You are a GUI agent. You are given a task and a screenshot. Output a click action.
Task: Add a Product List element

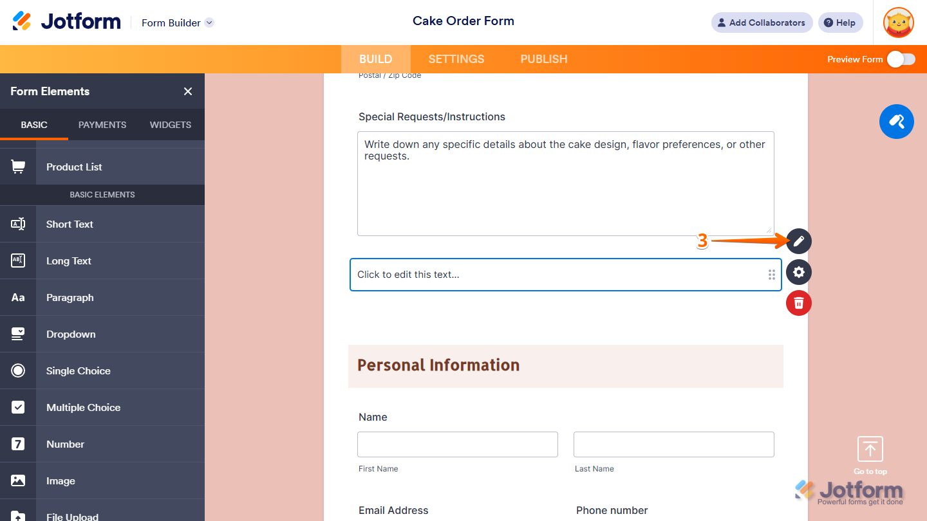coord(74,167)
